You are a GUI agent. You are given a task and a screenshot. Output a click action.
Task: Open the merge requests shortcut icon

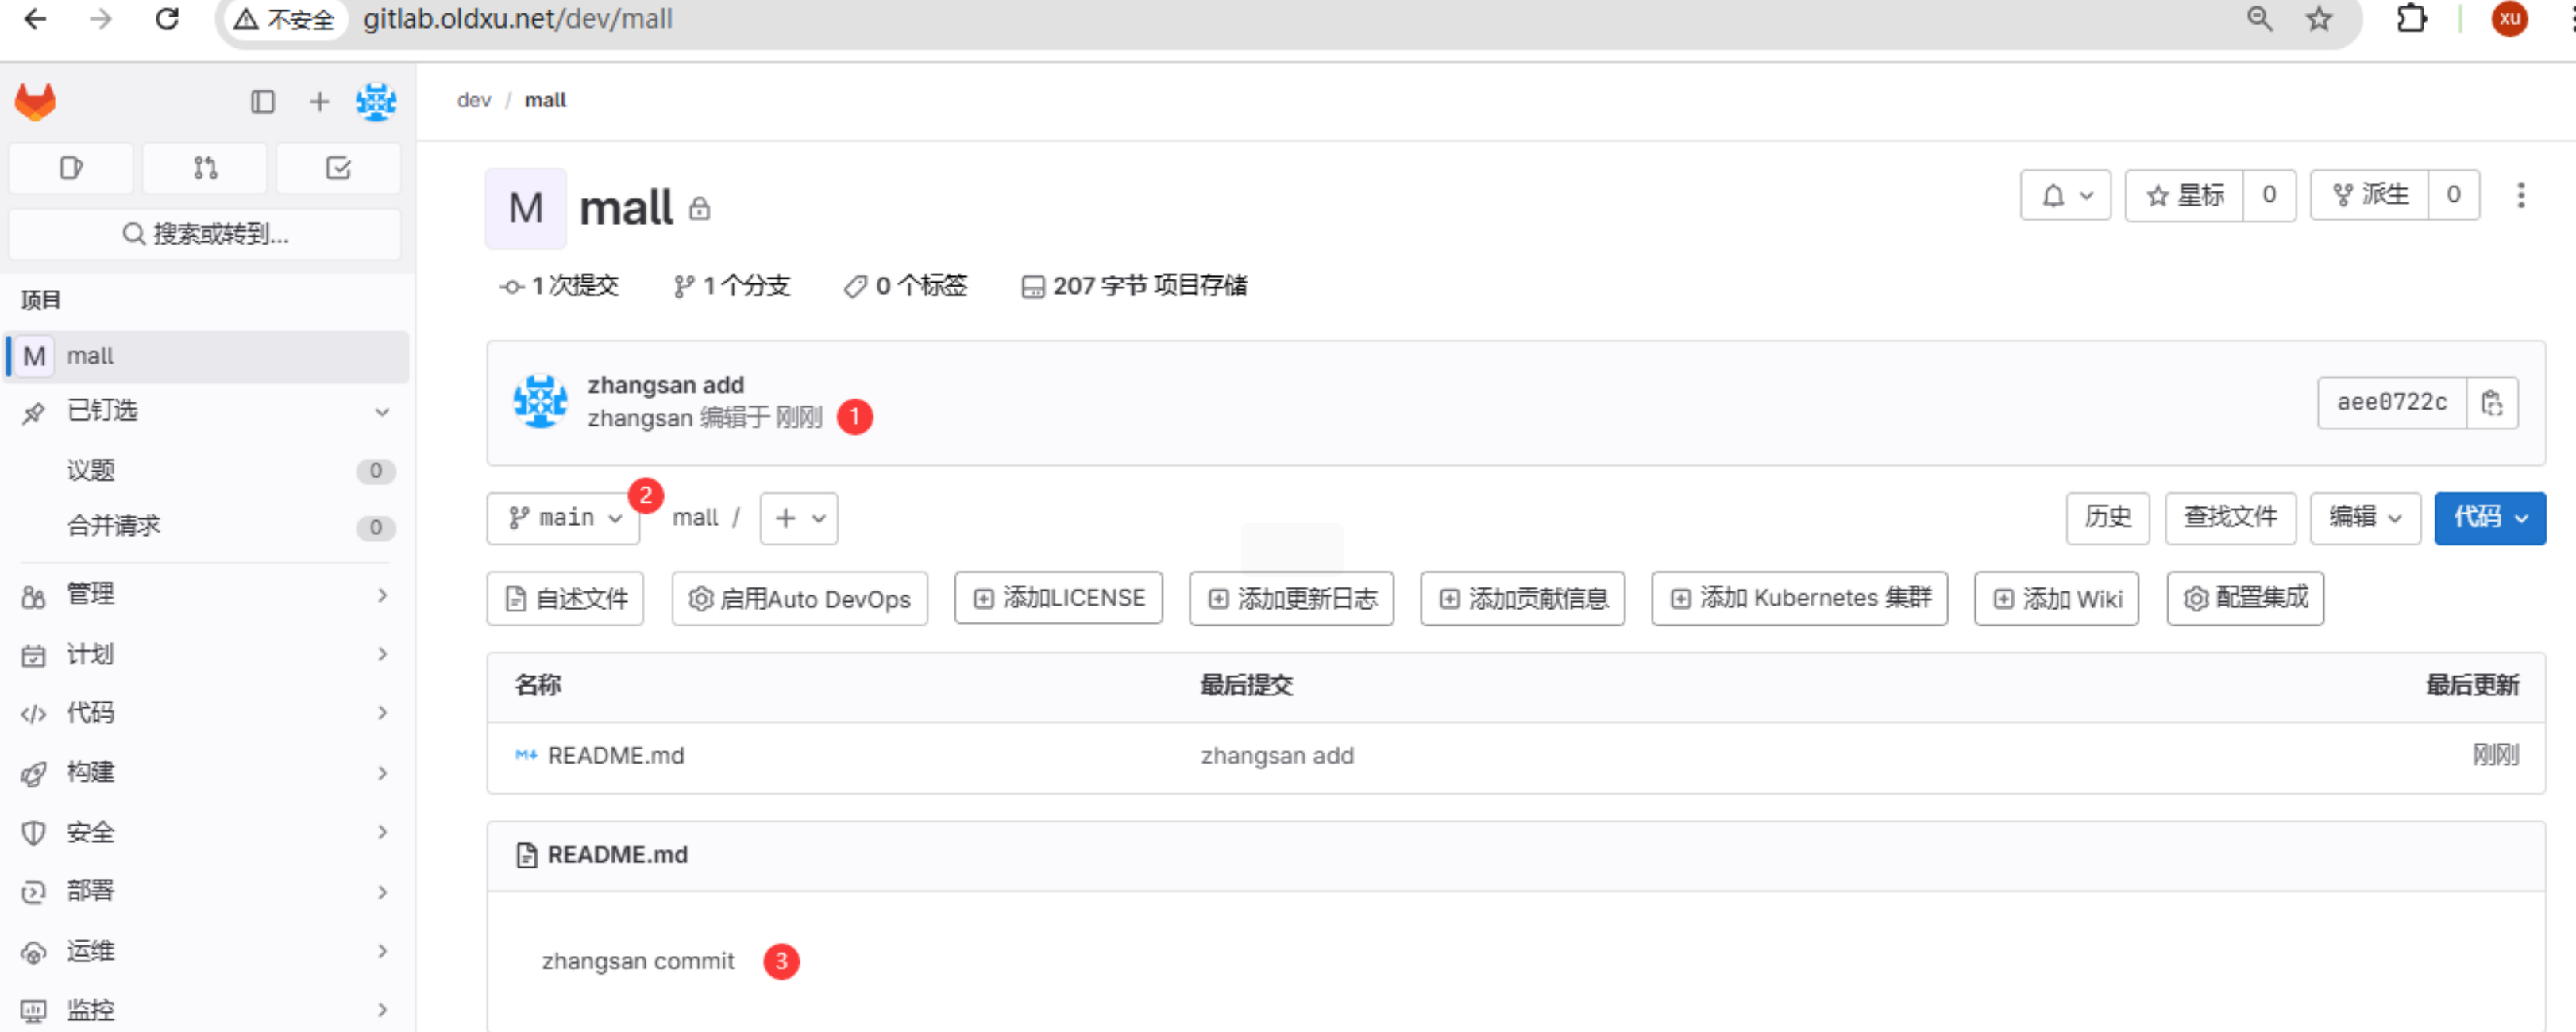click(x=205, y=167)
